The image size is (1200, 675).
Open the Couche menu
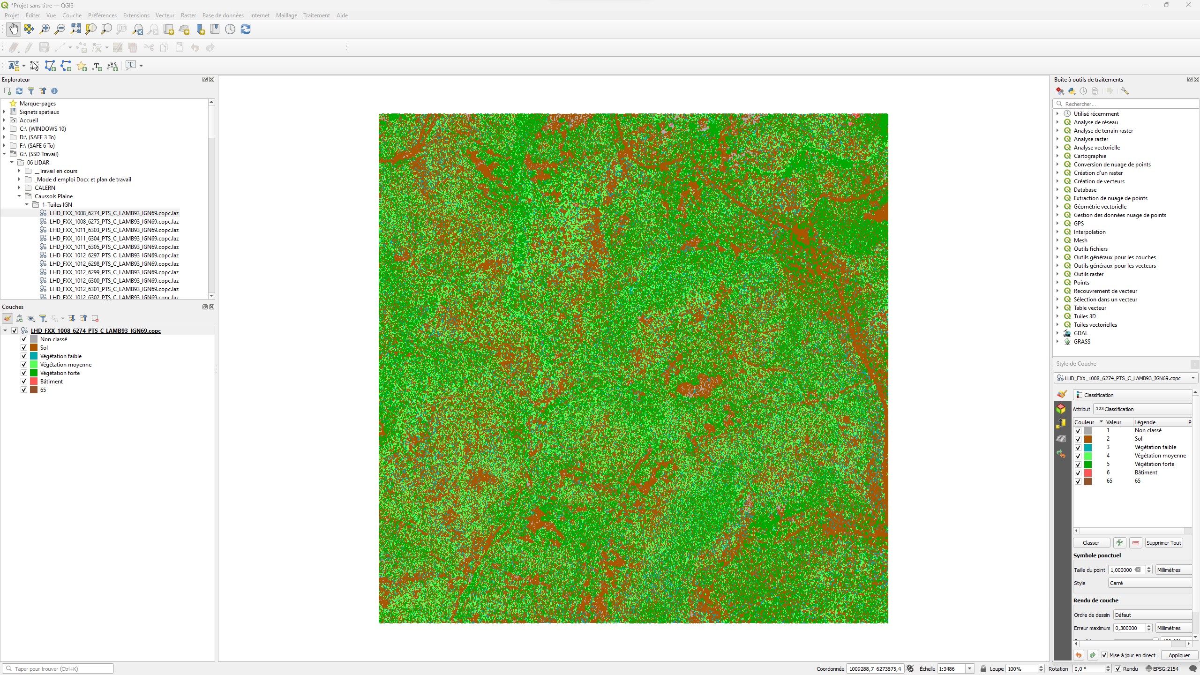click(x=72, y=15)
